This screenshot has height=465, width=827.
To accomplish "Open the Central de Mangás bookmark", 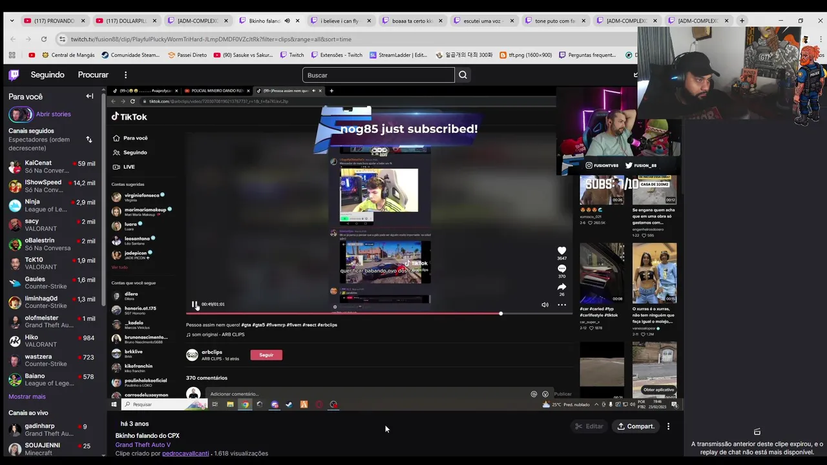I will [68, 55].
